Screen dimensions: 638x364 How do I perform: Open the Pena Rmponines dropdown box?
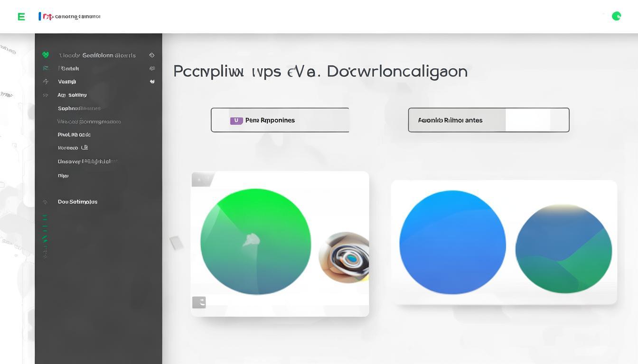(280, 120)
